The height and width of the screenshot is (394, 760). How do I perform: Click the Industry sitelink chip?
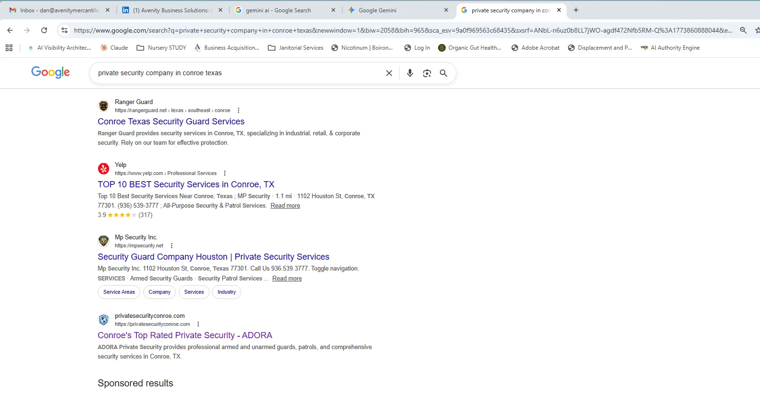click(x=227, y=292)
